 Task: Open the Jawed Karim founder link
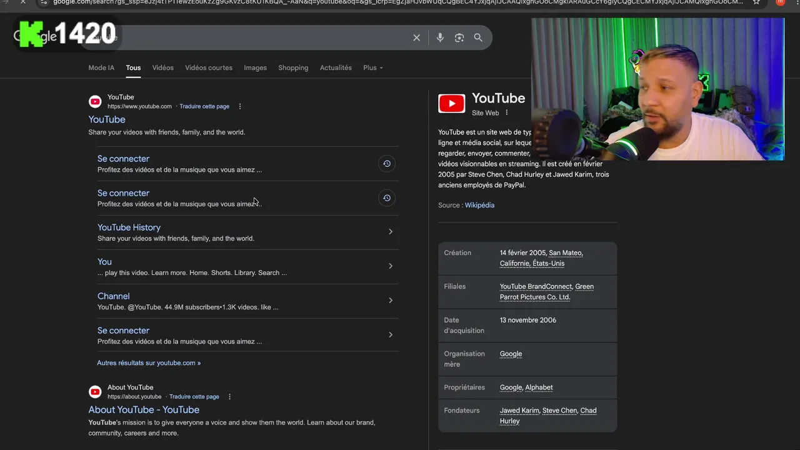coord(520,411)
